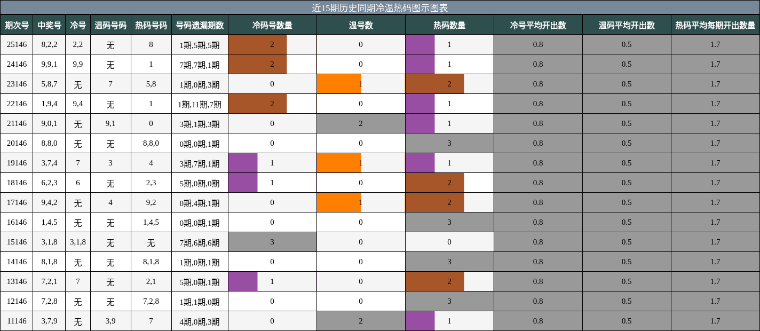
Task: Click purple hot count bar in row 22146
Action: coord(420,104)
